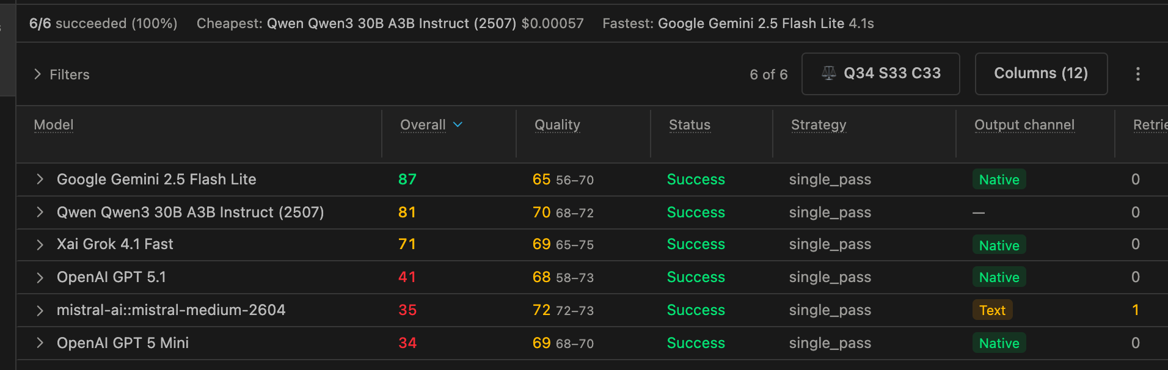This screenshot has width=1168, height=370.
Task: Sort table by Quality column
Action: (557, 125)
